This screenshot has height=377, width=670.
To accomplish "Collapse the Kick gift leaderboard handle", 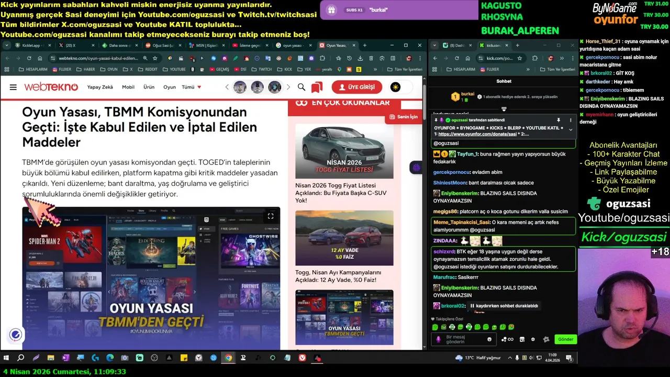I will [x=504, y=109].
